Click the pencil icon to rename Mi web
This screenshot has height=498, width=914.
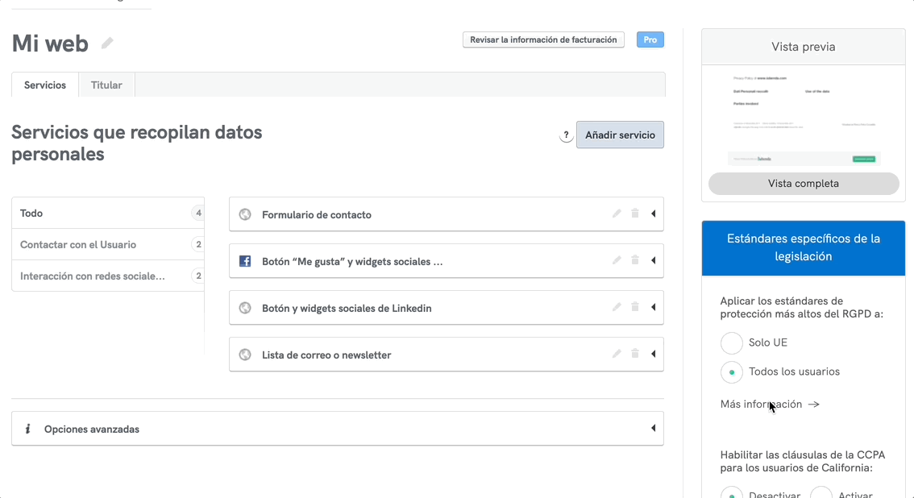106,44
